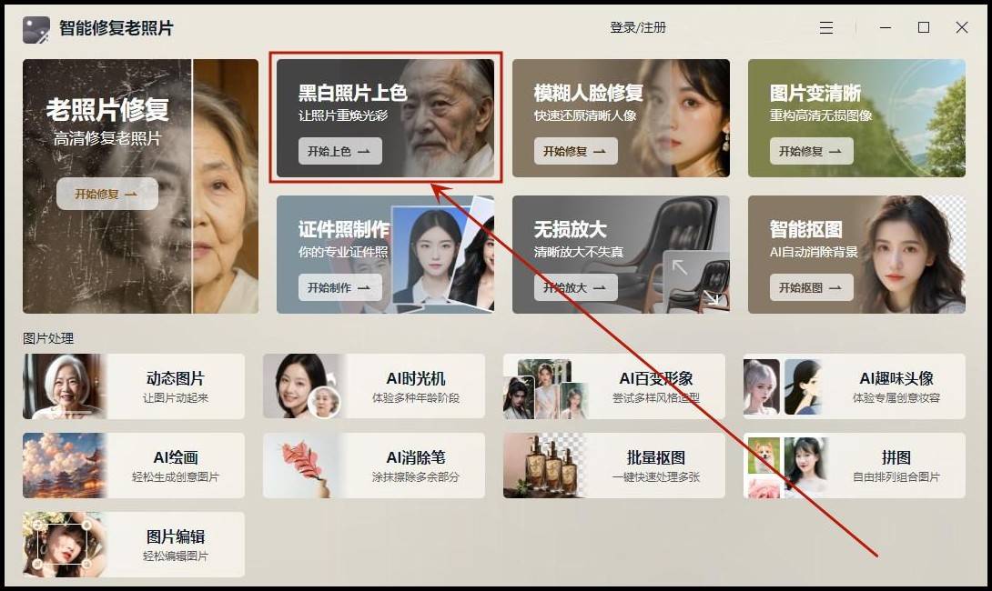992x591 pixels.
Task: Open the AI绘画 tool tile
Action: (x=65, y=466)
